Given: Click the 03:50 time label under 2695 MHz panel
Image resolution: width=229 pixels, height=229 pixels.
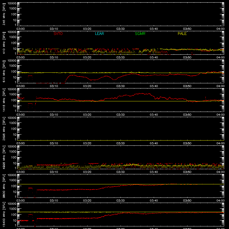Looking at the screenshot, I should 187,143.
